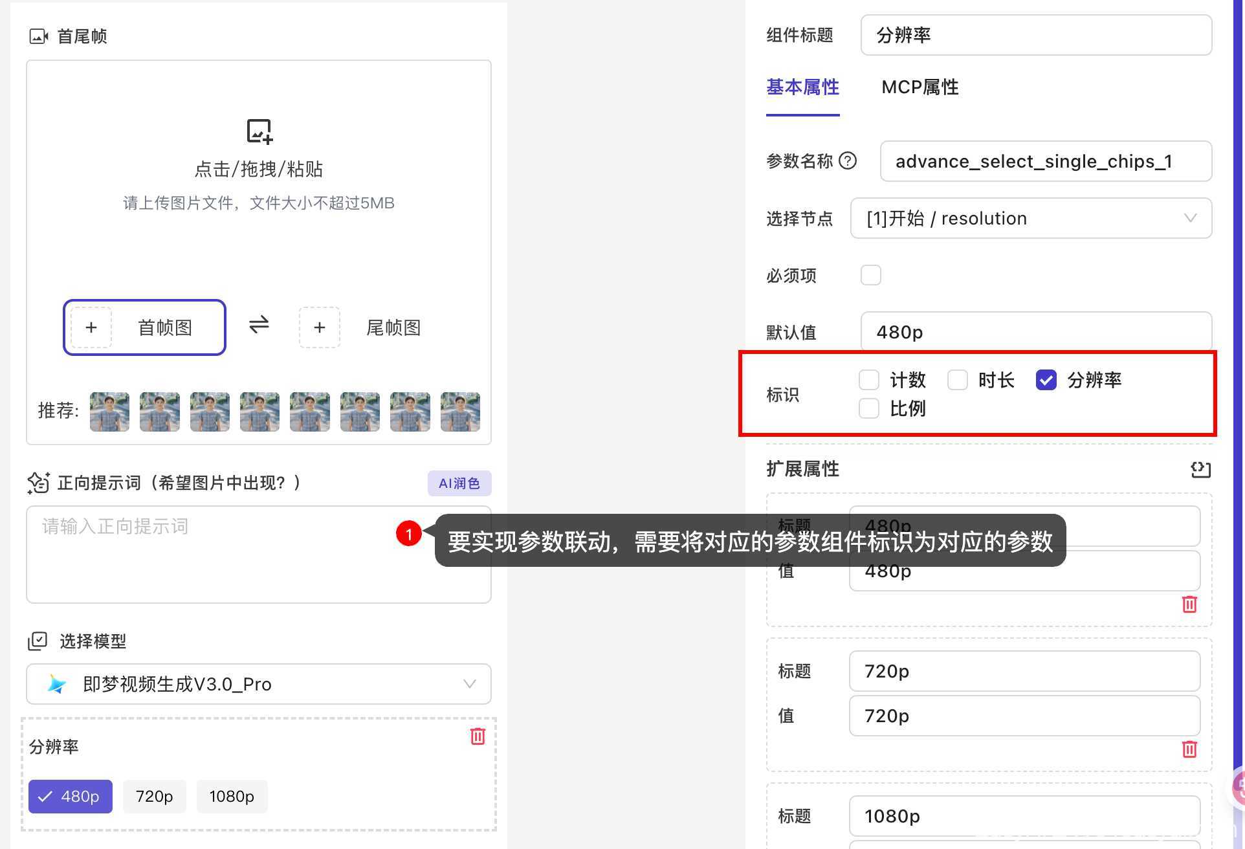Click the first recommended thumbnail image
The image size is (1245, 849).
[109, 412]
